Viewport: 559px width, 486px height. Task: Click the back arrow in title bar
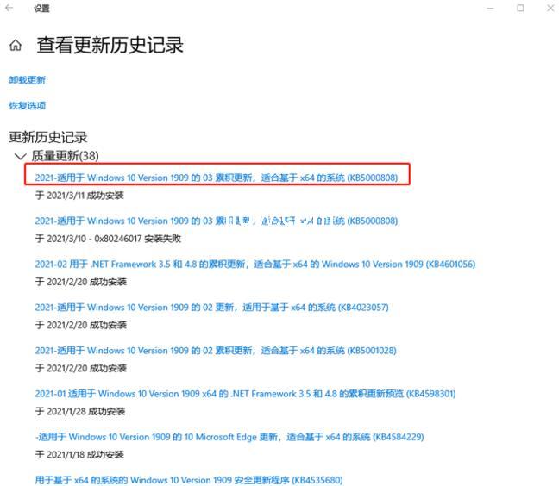[x=9, y=8]
